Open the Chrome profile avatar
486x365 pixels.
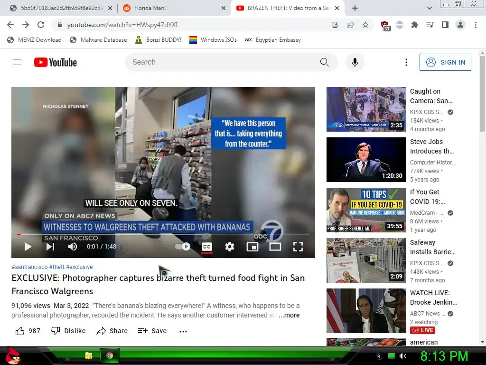pos(460,25)
